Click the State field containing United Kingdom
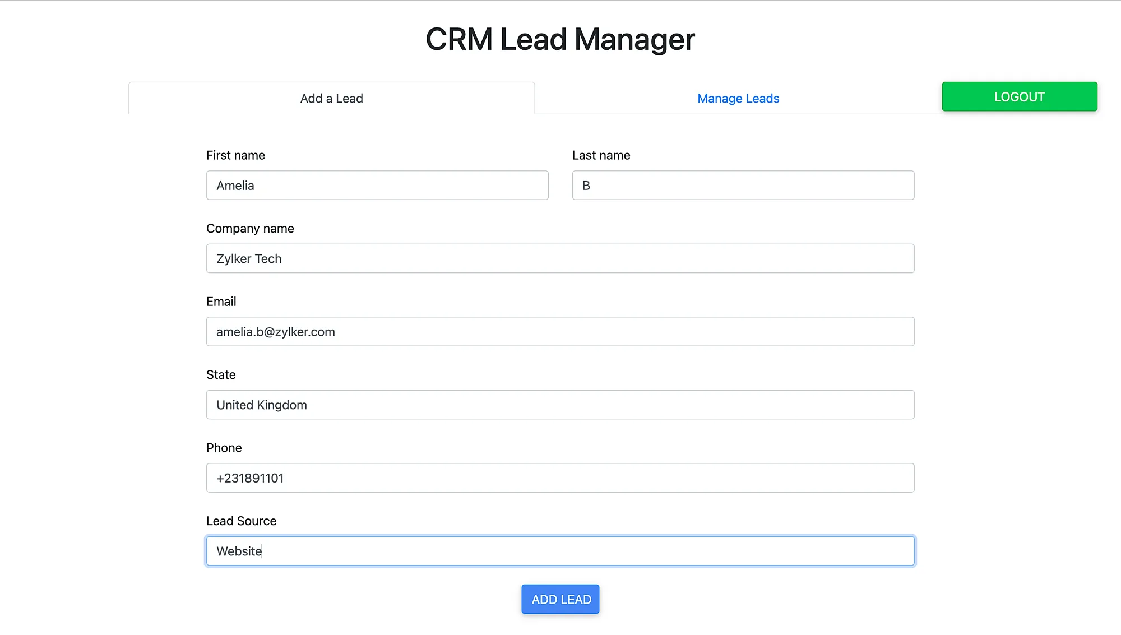This screenshot has width=1121, height=635. [560, 405]
